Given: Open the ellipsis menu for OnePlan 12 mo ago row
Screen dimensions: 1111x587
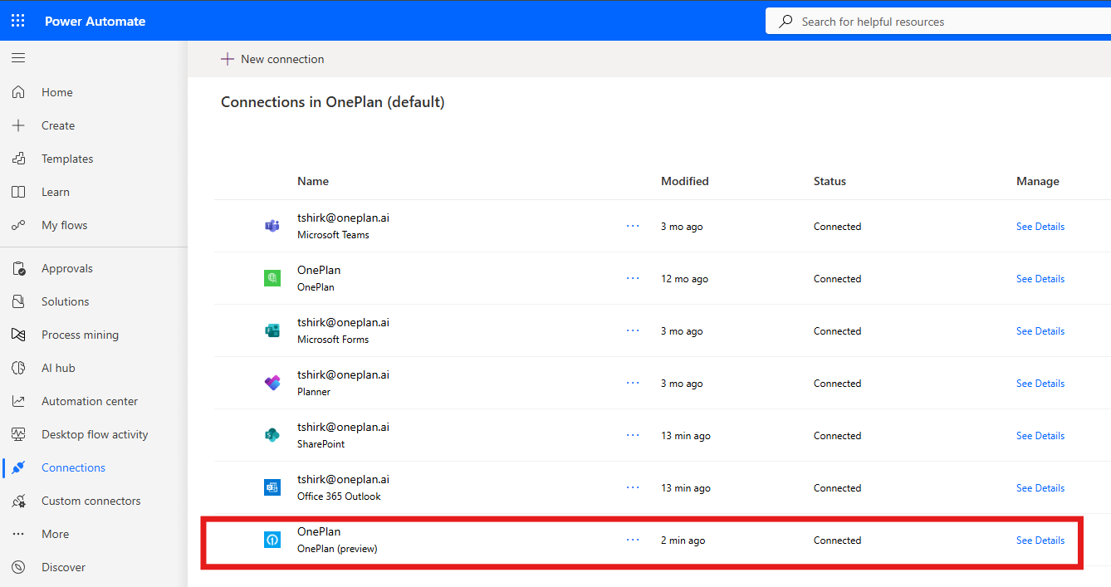Looking at the screenshot, I should 633,278.
